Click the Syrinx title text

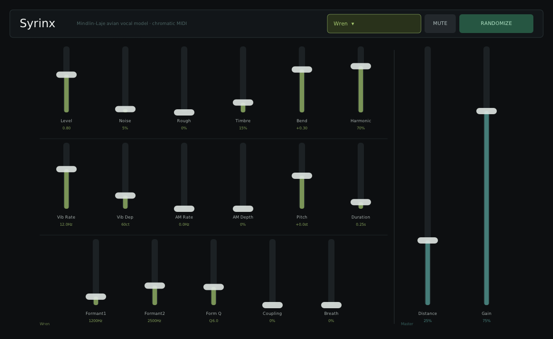click(x=37, y=24)
